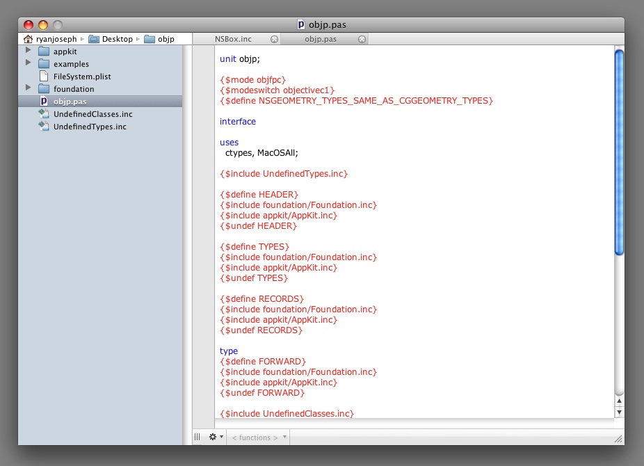
Task: Click the 'interface' keyword in the editor
Action: (x=237, y=122)
